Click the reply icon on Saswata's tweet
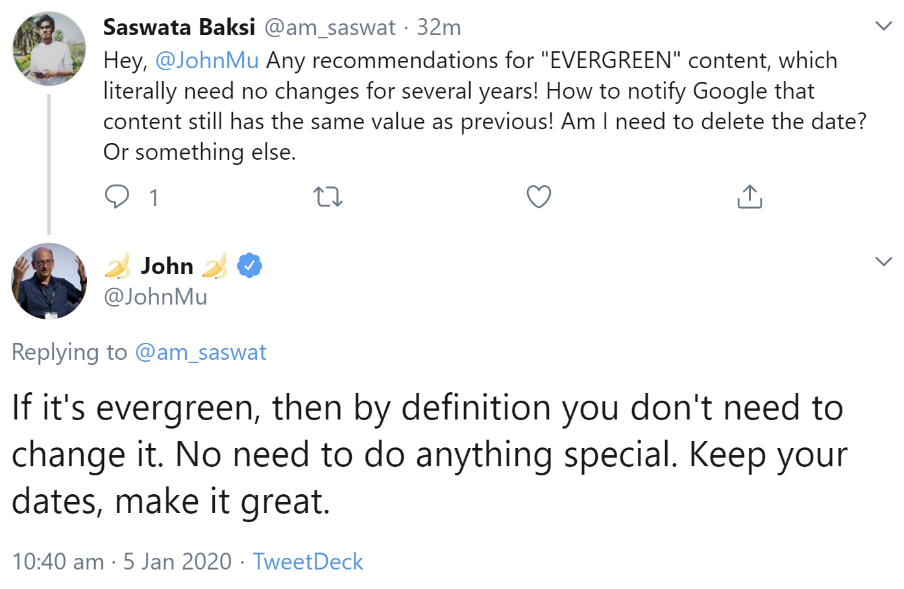904x589 pixels. click(117, 196)
